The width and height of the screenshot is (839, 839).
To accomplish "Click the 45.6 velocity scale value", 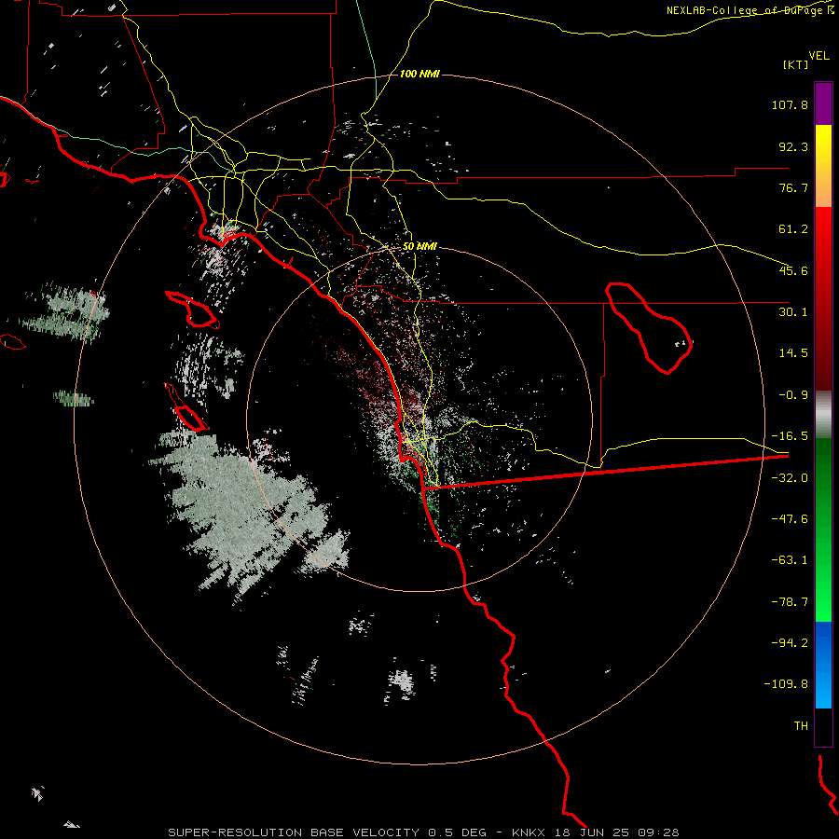I will click(793, 270).
